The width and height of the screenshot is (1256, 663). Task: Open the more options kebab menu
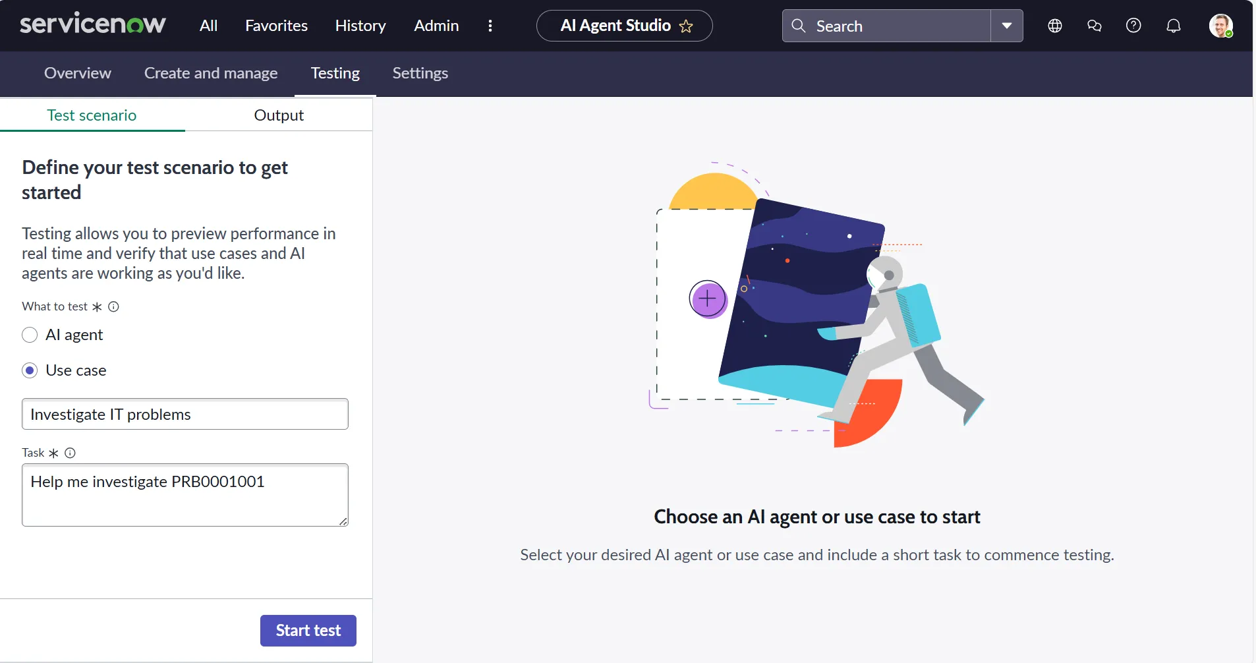[x=490, y=26]
